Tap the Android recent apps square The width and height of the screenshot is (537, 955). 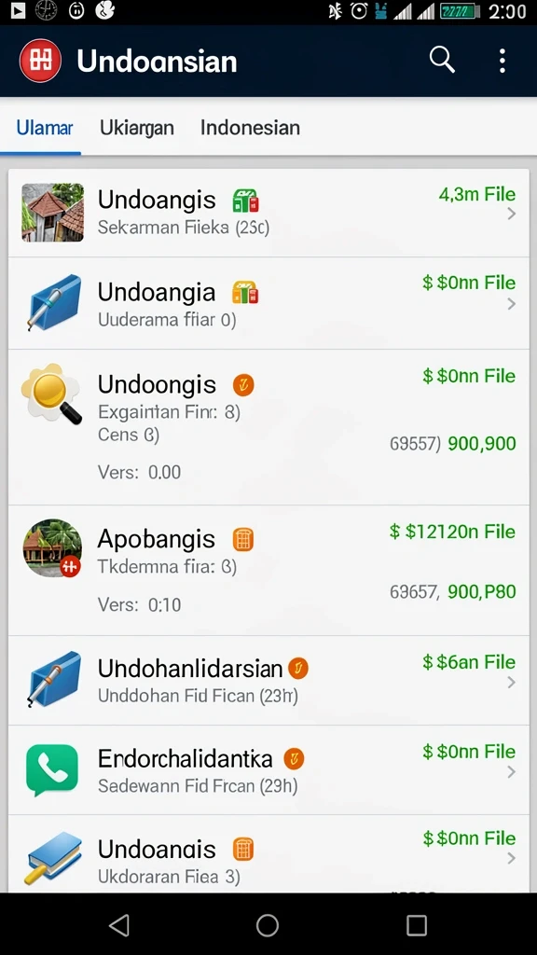(417, 924)
